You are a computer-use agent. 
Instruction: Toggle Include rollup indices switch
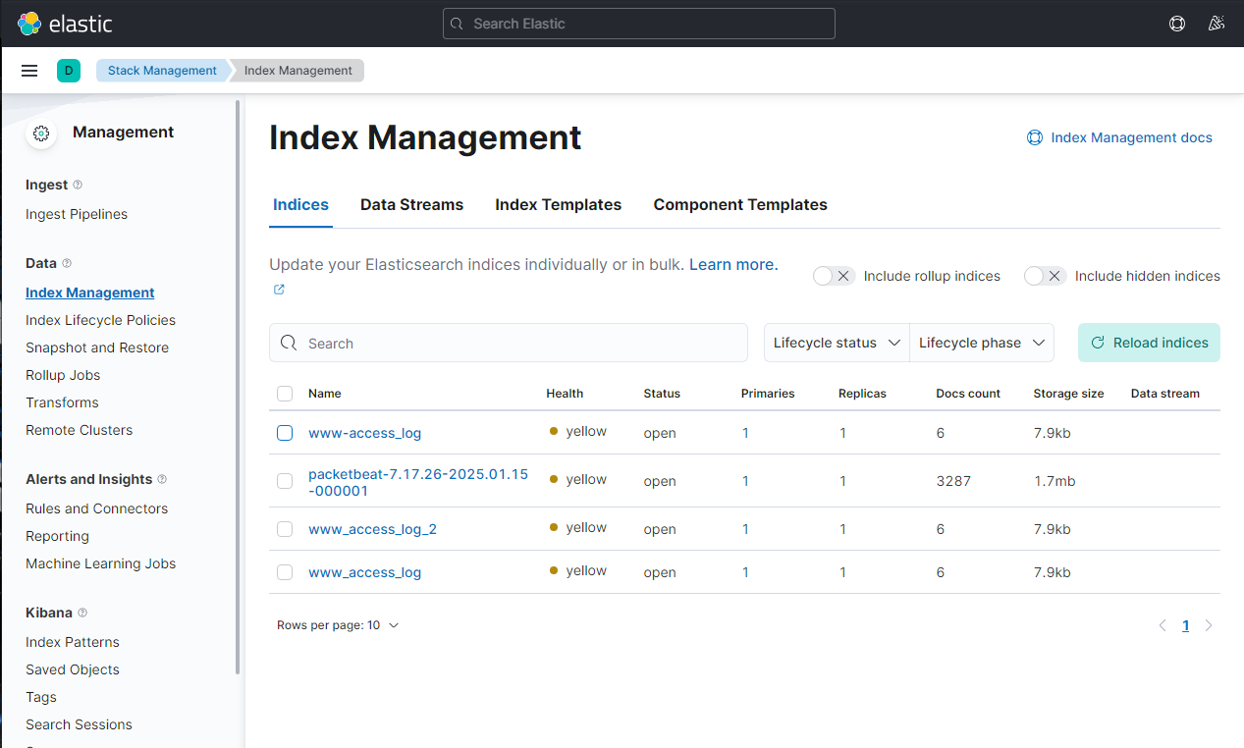coord(835,276)
